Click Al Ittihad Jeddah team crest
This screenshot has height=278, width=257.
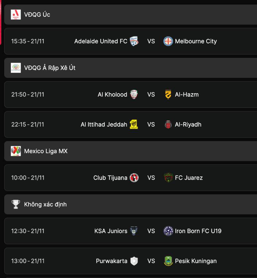(x=134, y=124)
